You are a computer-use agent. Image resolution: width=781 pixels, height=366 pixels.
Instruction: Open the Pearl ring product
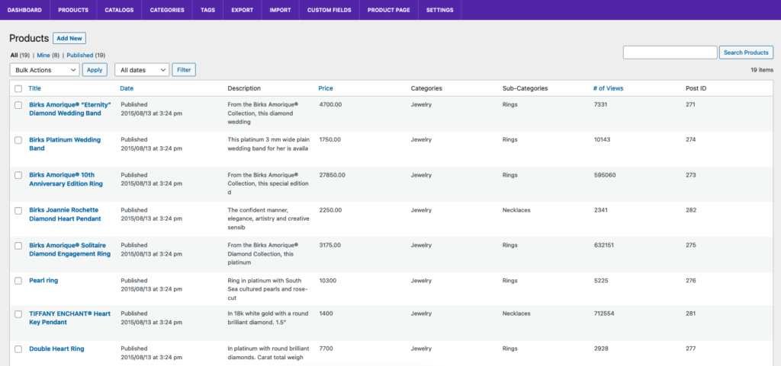coord(43,281)
